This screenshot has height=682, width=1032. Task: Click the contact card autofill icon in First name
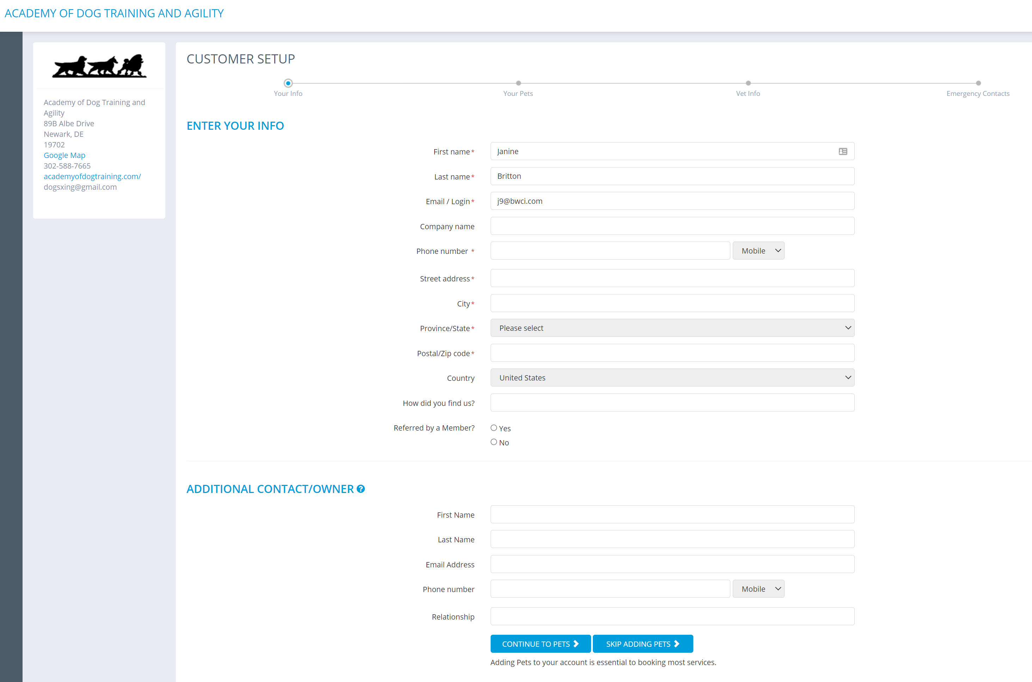pos(842,151)
